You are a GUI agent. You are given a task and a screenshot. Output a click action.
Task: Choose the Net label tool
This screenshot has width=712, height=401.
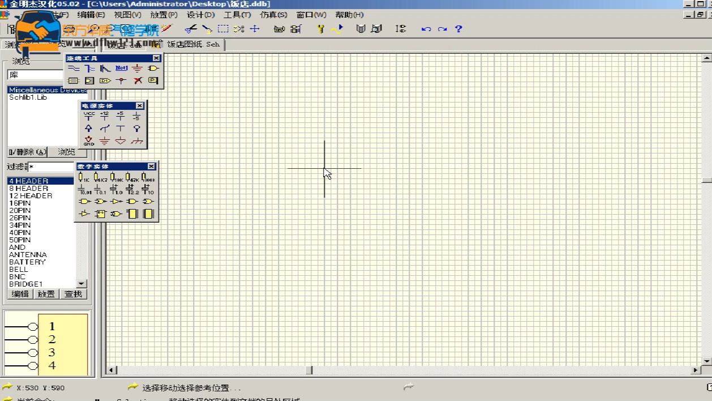[121, 69]
